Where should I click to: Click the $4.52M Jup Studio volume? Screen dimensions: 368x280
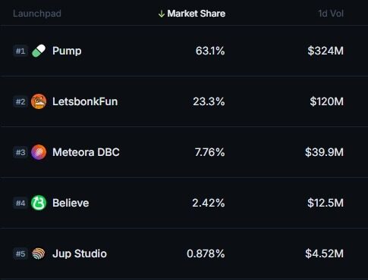[324, 254]
